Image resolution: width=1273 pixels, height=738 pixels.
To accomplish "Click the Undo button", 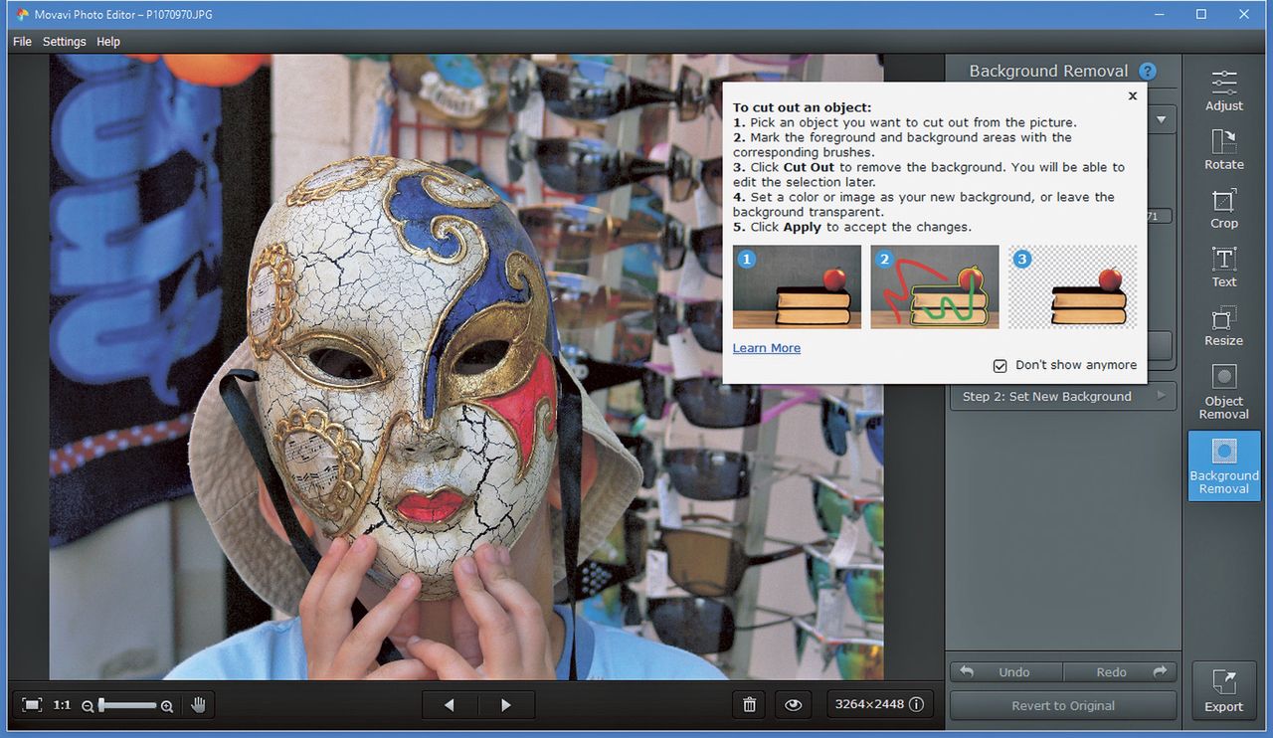I will (1006, 672).
